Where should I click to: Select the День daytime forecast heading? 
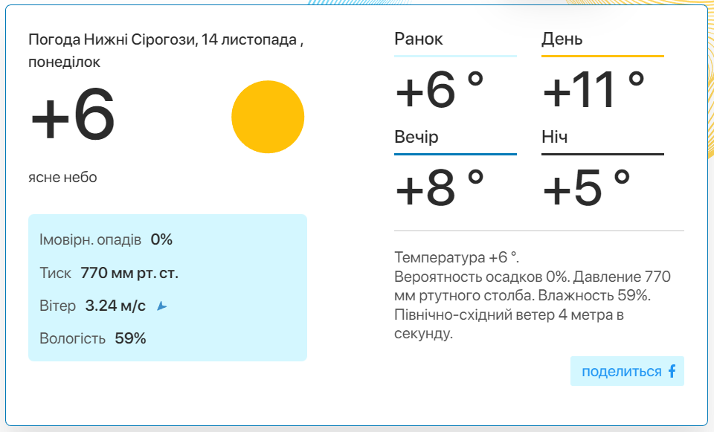coord(562,39)
